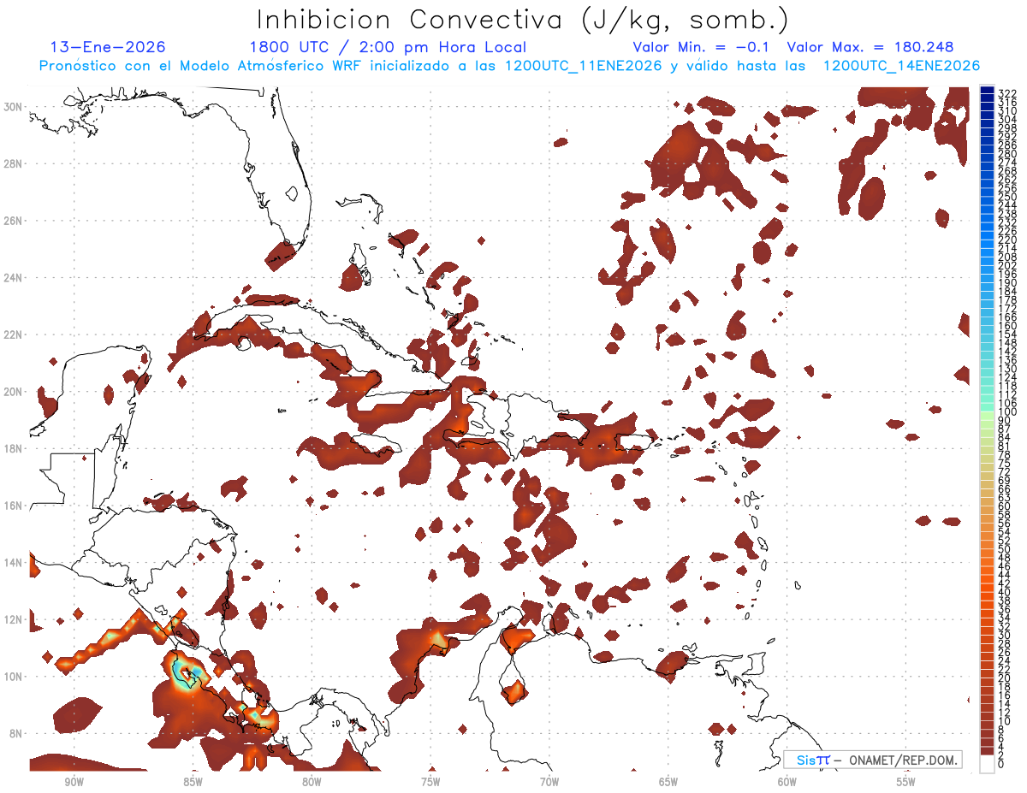The image size is (1027, 793).
Task: Click the '80W' longitude label
Action: [312, 782]
